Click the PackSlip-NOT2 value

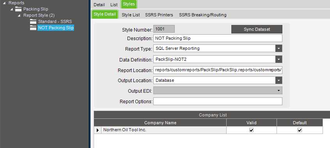point(171,59)
